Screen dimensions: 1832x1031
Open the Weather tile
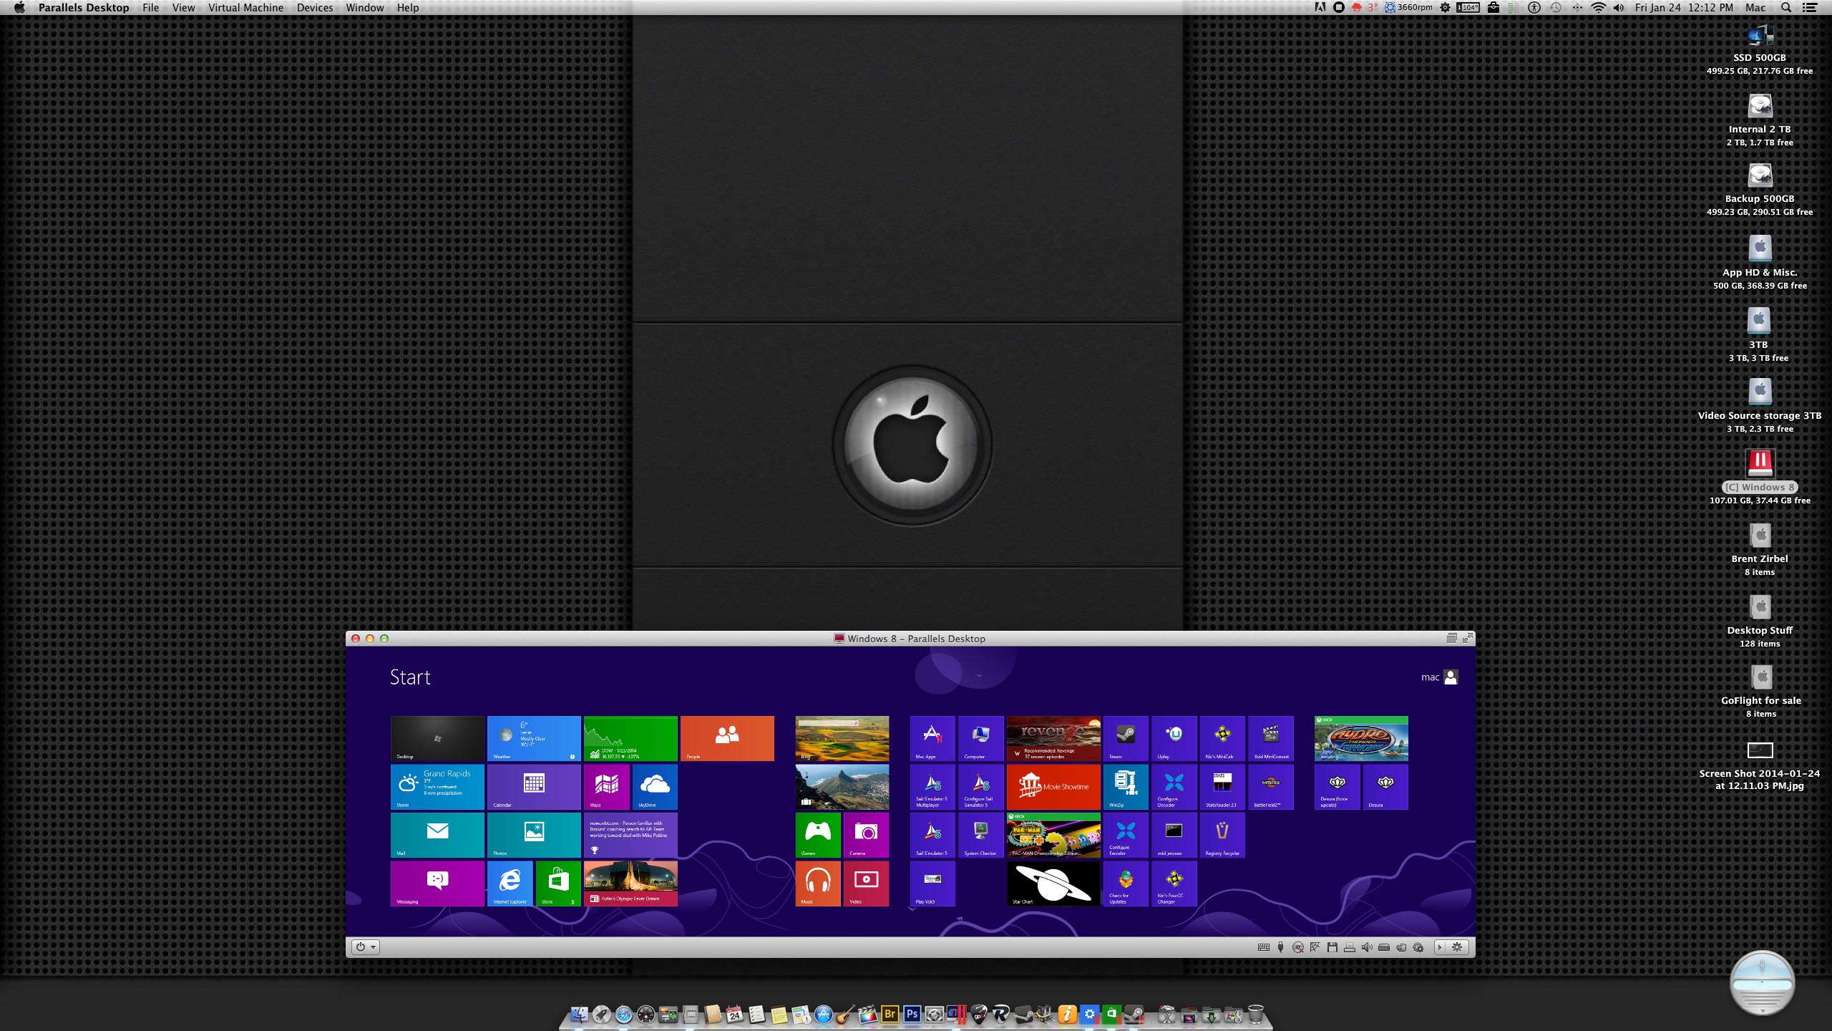click(534, 738)
